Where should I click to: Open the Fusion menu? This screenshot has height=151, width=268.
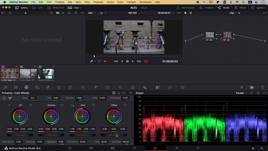(x=110, y=2)
